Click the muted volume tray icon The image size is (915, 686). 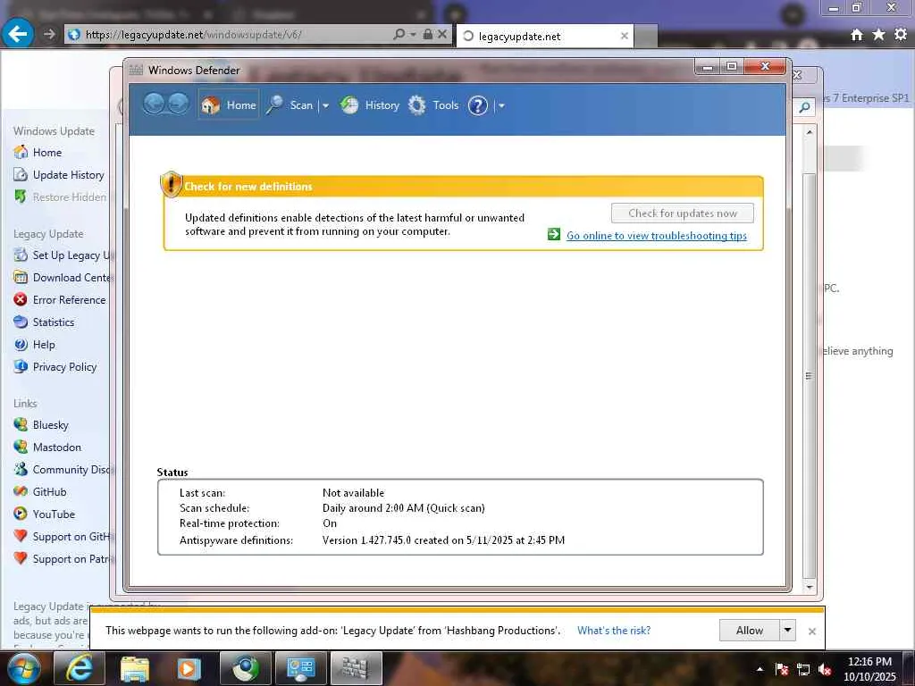pyautogui.click(x=825, y=669)
